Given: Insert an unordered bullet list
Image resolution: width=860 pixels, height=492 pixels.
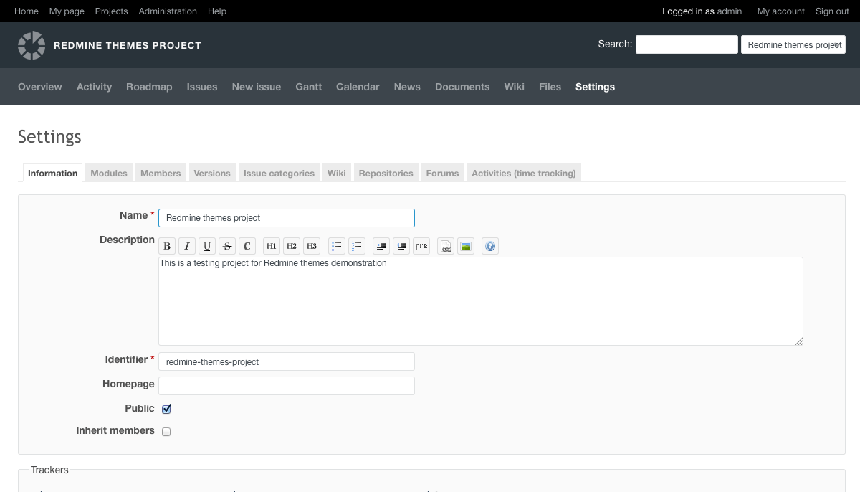Looking at the screenshot, I should tap(337, 246).
